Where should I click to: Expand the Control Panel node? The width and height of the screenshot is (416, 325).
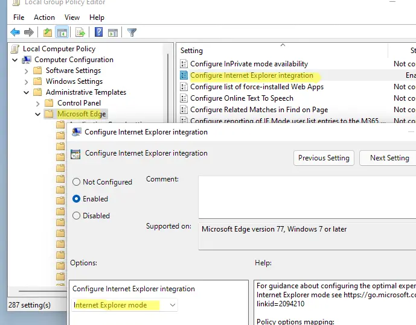point(37,104)
